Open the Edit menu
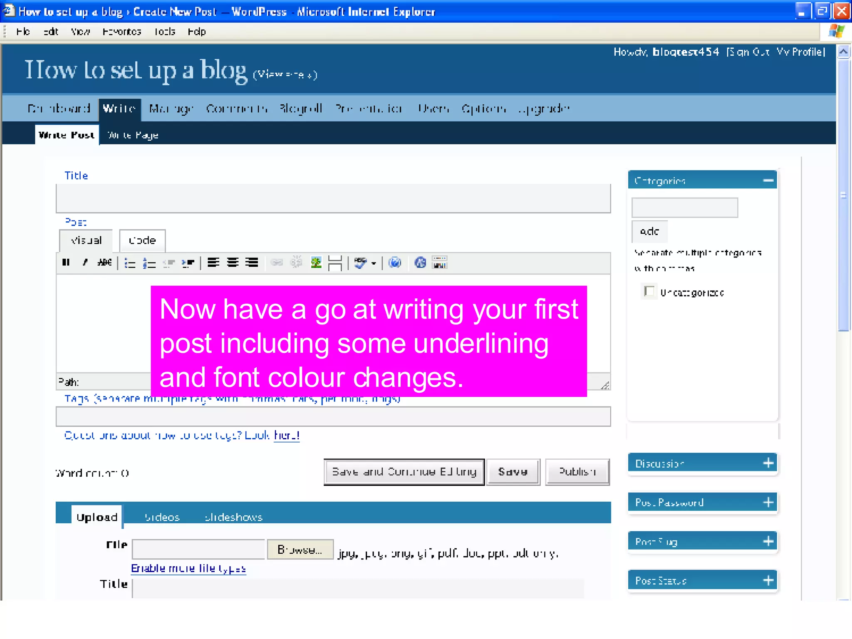The image size is (852, 639). (51, 32)
